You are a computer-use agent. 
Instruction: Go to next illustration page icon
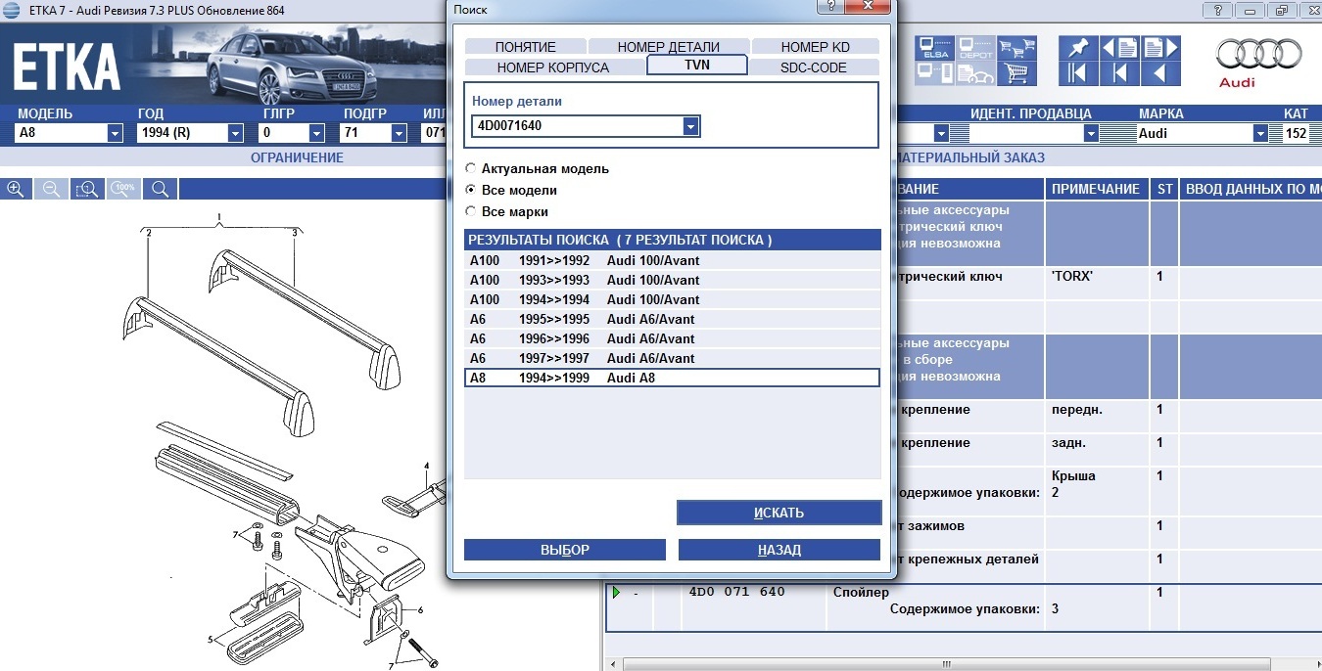1159,48
